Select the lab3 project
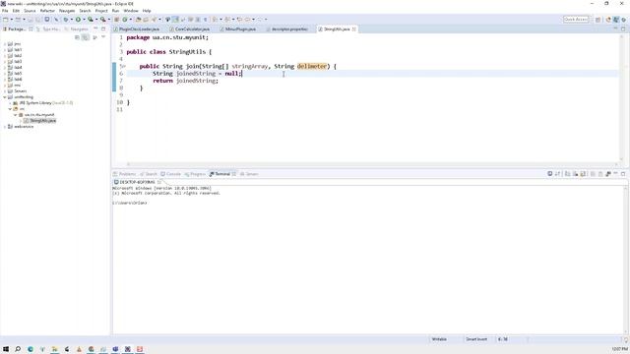 (18, 61)
